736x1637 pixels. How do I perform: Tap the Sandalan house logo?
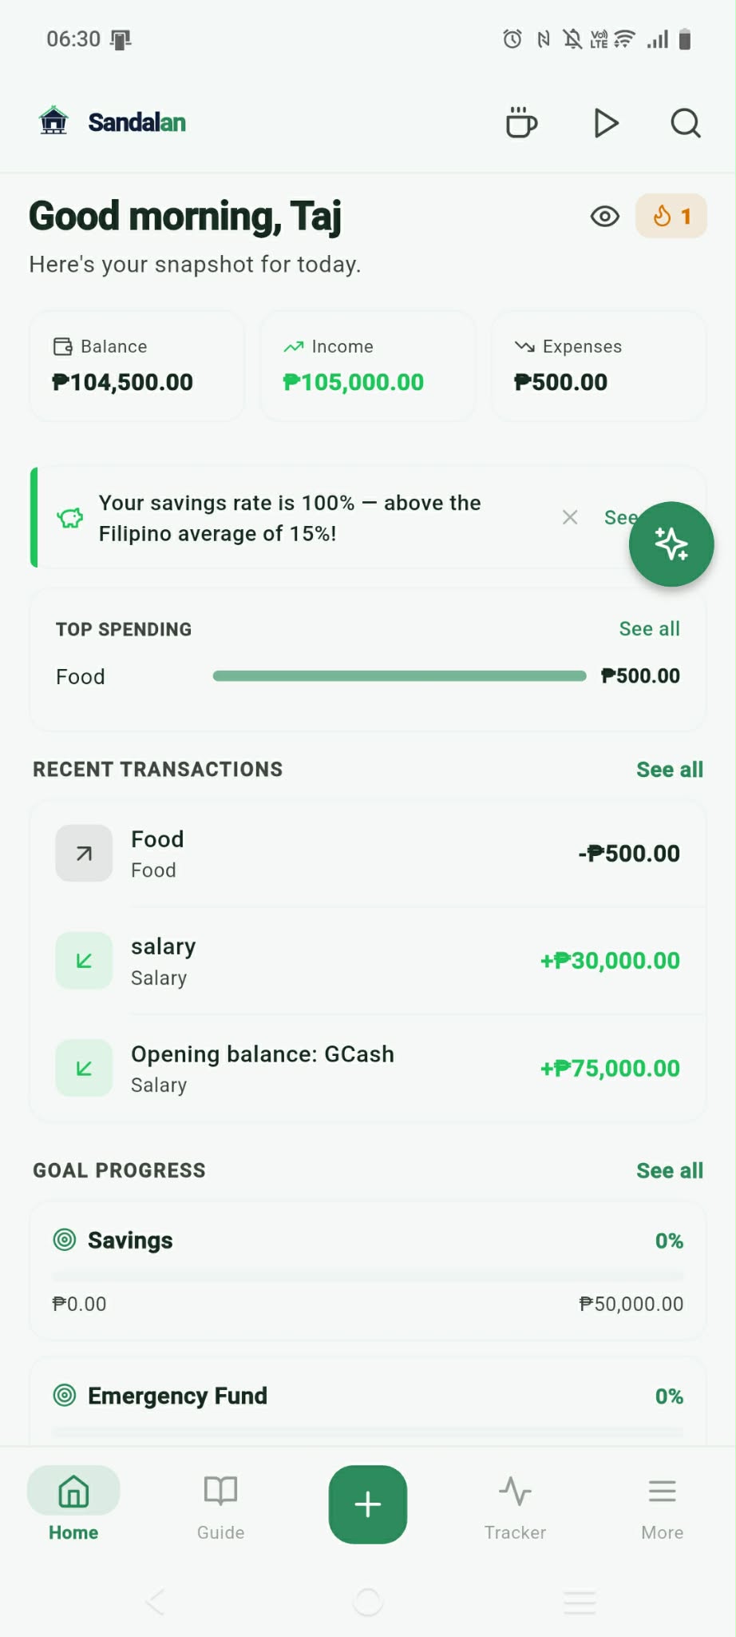pos(54,121)
